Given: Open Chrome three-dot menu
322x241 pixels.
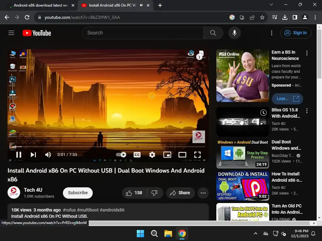Looking at the screenshot, I should [315, 18].
